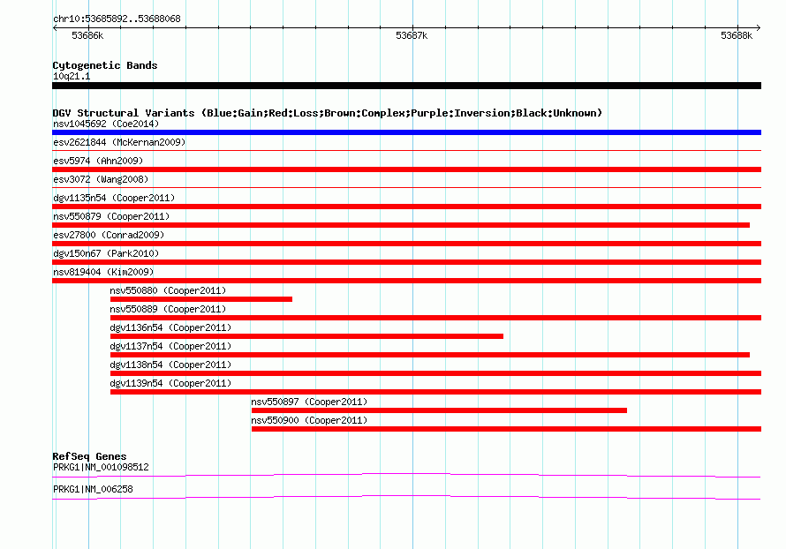
Task: Open nsv550889 (Cooper2011) label
Action: (x=168, y=309)
